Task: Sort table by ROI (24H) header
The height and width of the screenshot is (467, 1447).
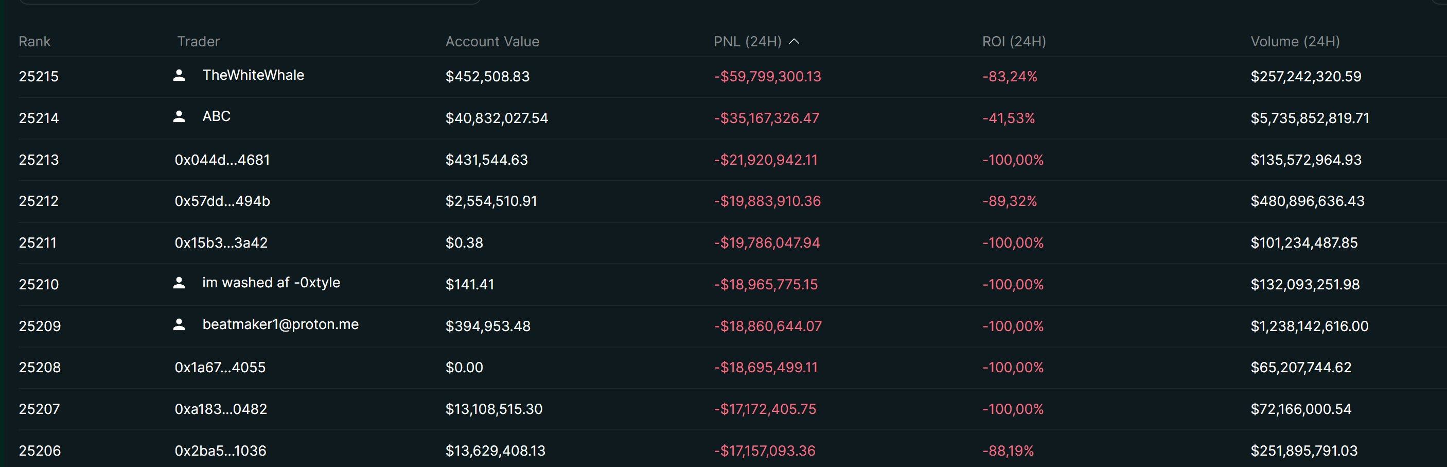Action: (1014, 42)
